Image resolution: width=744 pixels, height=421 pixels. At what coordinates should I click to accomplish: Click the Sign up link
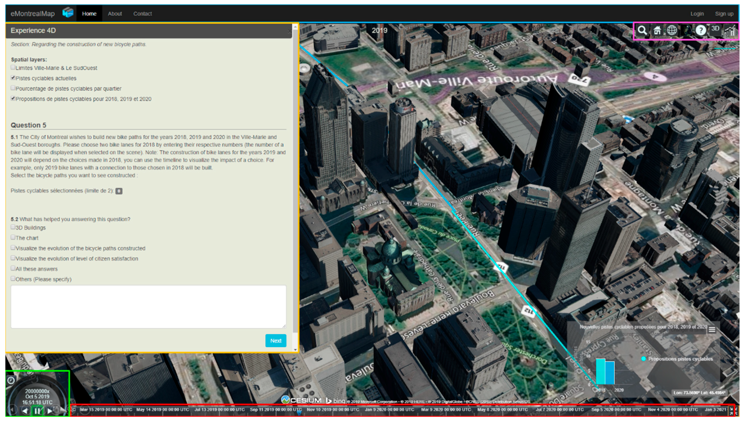(724, 14)
